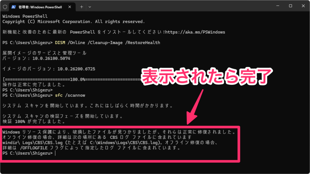
Task: Click the administrator shield icon in title bar
Action: tap(5, 6)
